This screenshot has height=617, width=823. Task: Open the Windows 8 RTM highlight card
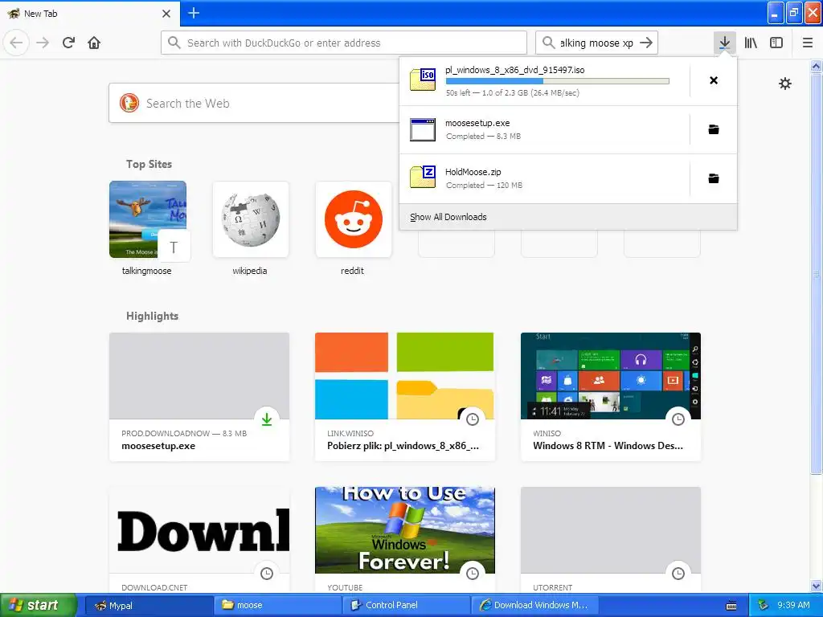click(x=611, y=397)
